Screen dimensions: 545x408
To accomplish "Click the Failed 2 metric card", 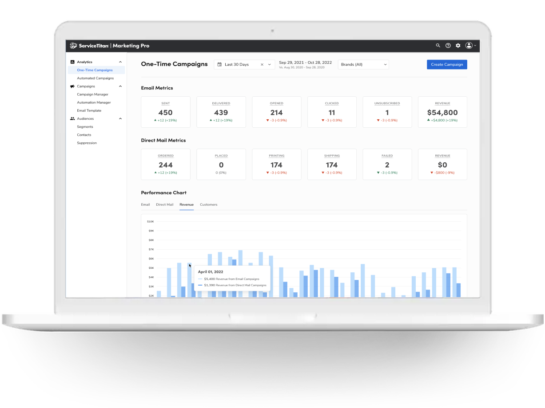I will click(387, 165).
